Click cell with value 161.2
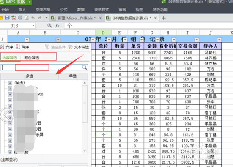The image size is (233, 167). tap(188, 135)
